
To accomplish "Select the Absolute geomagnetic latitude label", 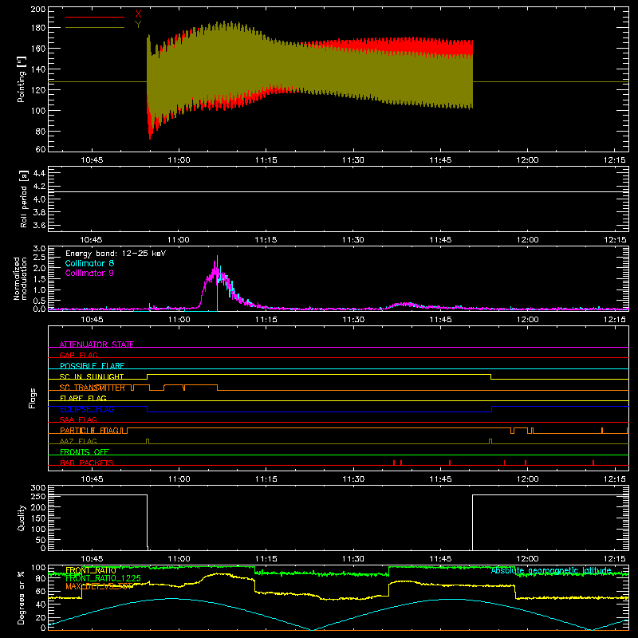I will tap(551, 570).
